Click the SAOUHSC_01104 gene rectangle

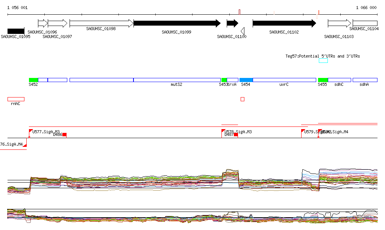[365, 23]
